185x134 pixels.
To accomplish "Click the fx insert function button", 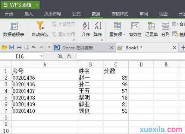I will [69, 56].
